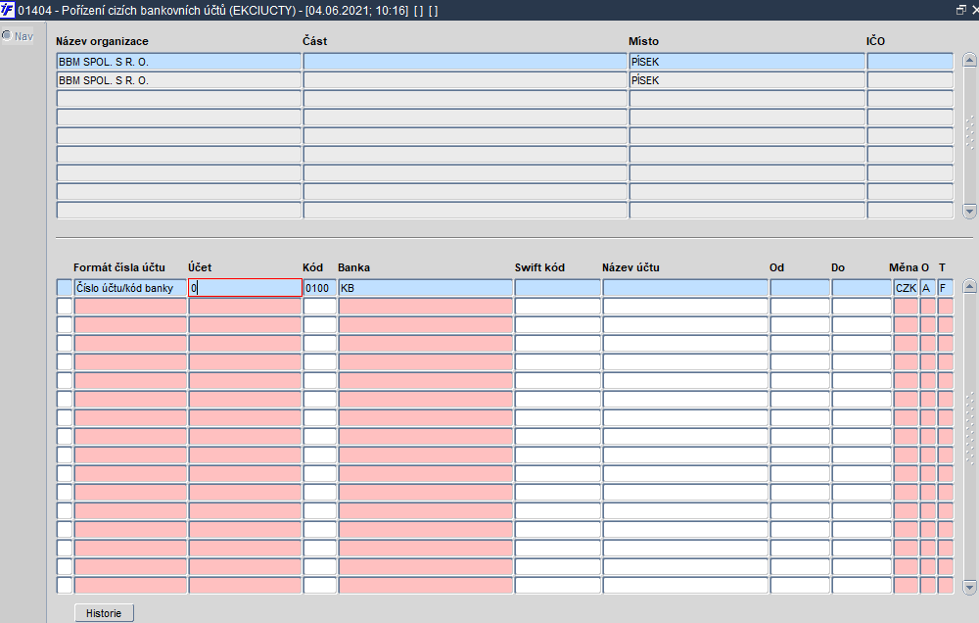Click the Od column header
The image size is (979, 623).
776,267
